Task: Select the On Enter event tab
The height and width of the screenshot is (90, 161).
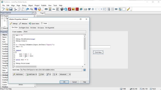Action: point(33,28)
